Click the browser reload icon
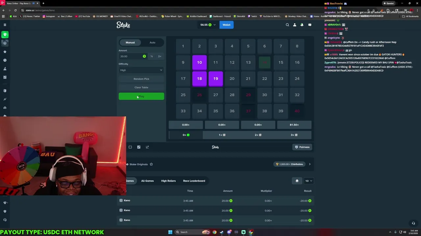This screenshot has width=421, height=236. coord(15,10)
